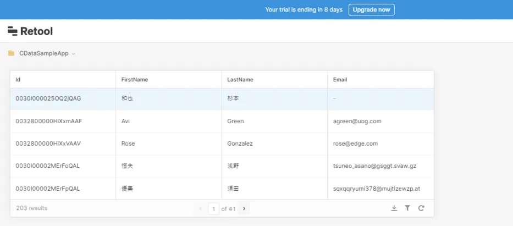Screen dimensions: 513x226
Task: Click the Upgrade now button
Action: coord(371,10)
